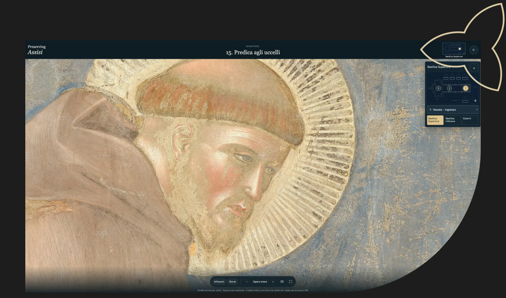Click the sparkle icon on the floor plan
506x298 pixels.
click(x=475, y=101)
